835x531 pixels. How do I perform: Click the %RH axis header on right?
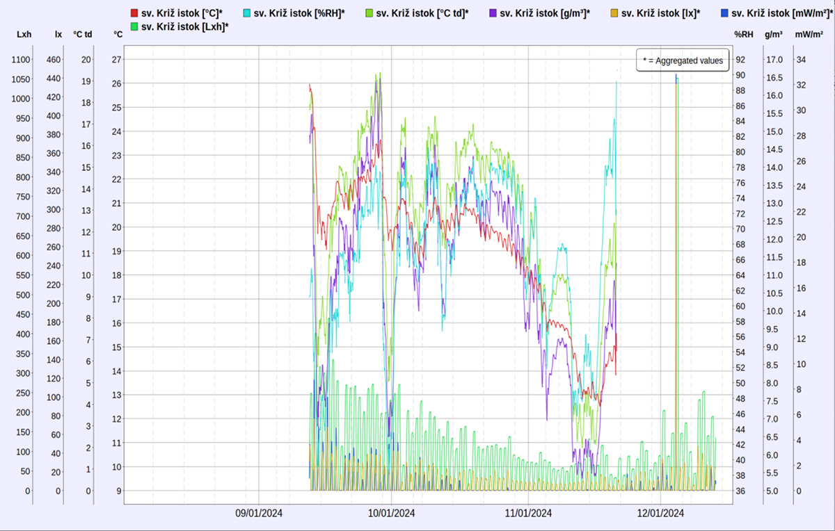[744, 33]
